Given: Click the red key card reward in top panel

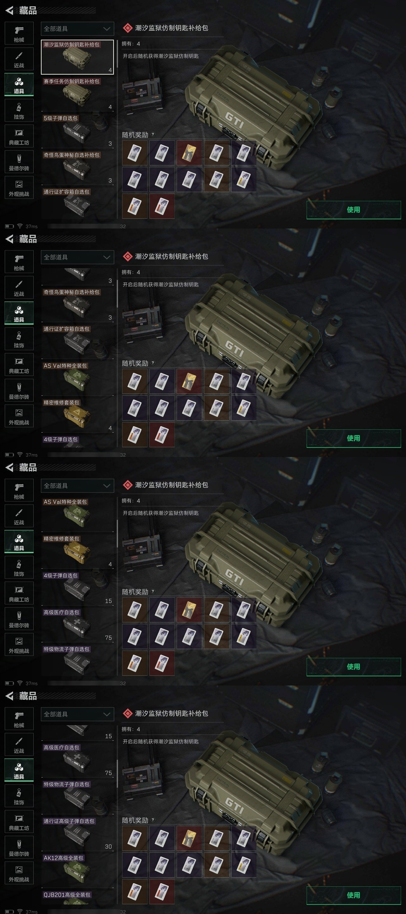Looking at the screenshot, I should 162,206.
